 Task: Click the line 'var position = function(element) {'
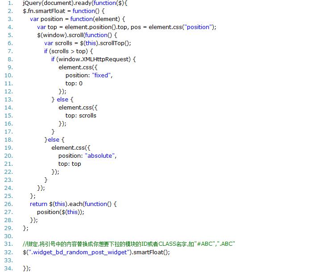[78, 19]
